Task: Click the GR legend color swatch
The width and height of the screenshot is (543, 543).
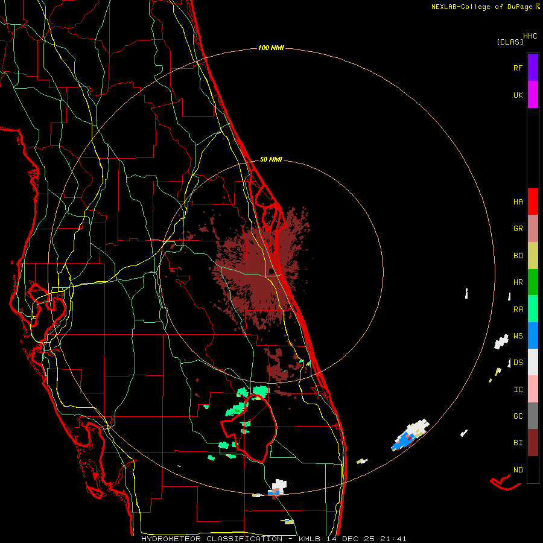Action: pyautogui.click(x=533, y=229)
